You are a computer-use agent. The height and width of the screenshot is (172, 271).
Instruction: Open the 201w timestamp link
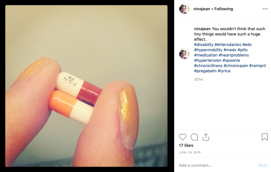198,79
